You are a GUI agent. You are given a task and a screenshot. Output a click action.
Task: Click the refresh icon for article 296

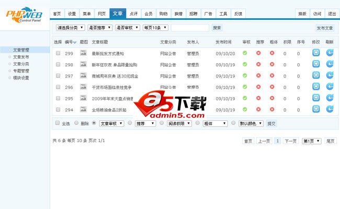tap(330, 87)
